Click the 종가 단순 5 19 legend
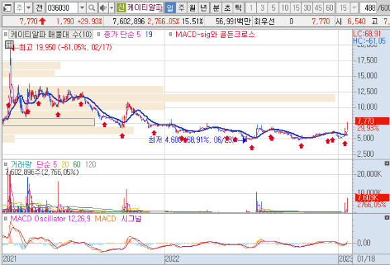 (x=128, y=34)
